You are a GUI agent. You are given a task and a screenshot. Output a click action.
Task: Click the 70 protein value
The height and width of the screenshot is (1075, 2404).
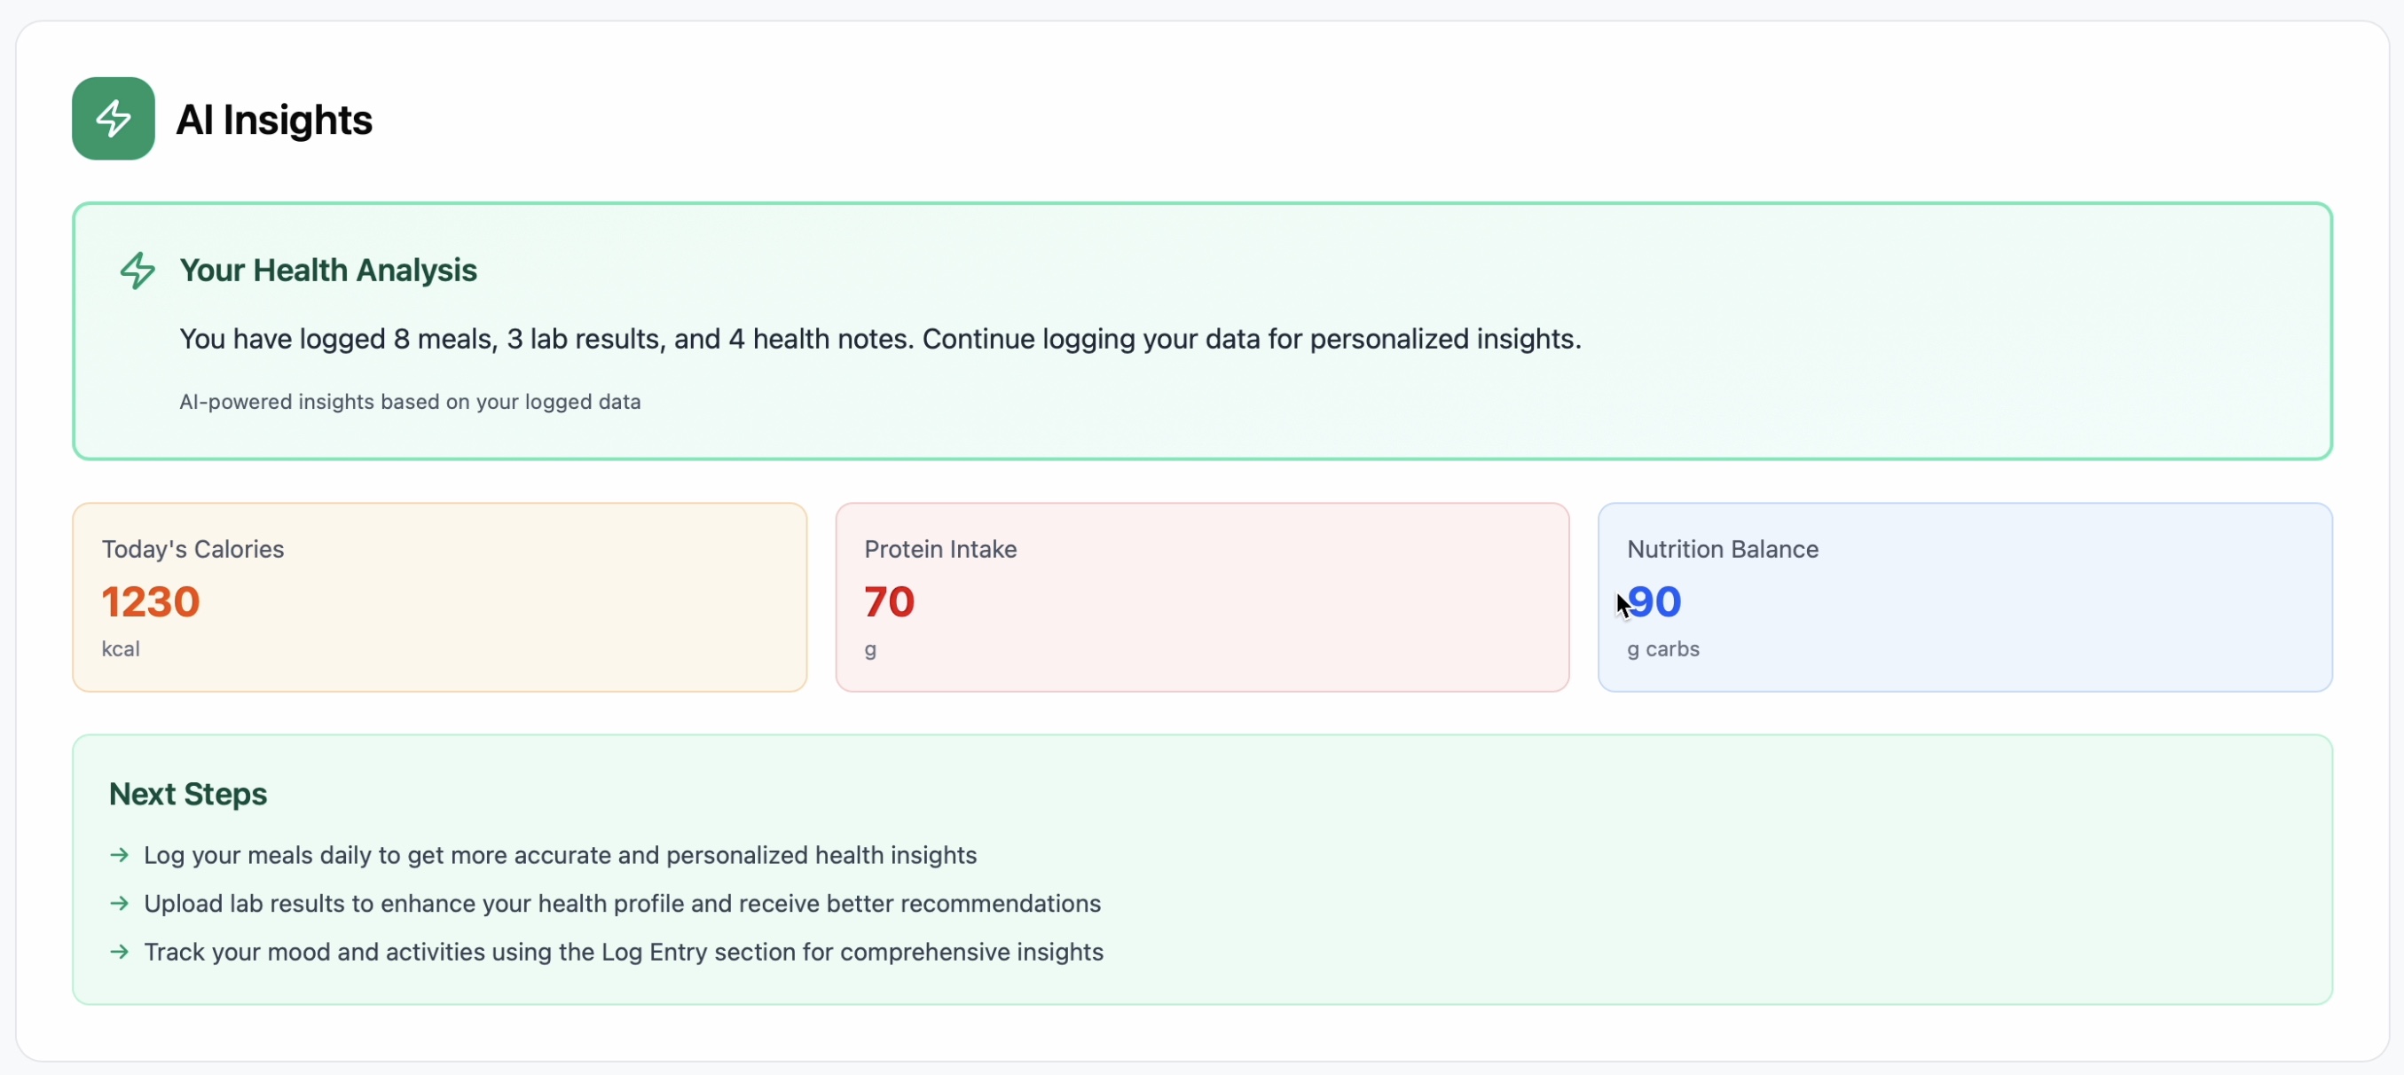[889, 602]
